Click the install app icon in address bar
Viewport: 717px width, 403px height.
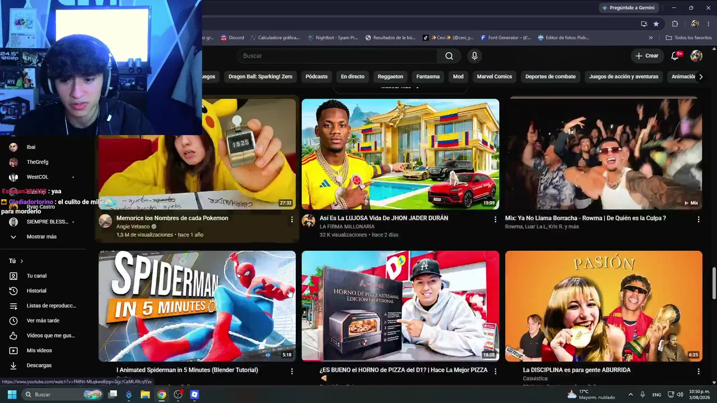coord(644,24)
